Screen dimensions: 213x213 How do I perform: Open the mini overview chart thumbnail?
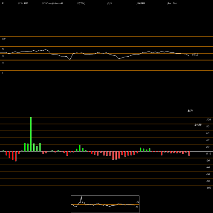click(x=105, y=204)
